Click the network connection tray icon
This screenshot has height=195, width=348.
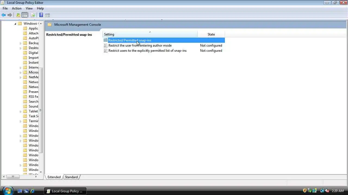(x=322, y=191)
